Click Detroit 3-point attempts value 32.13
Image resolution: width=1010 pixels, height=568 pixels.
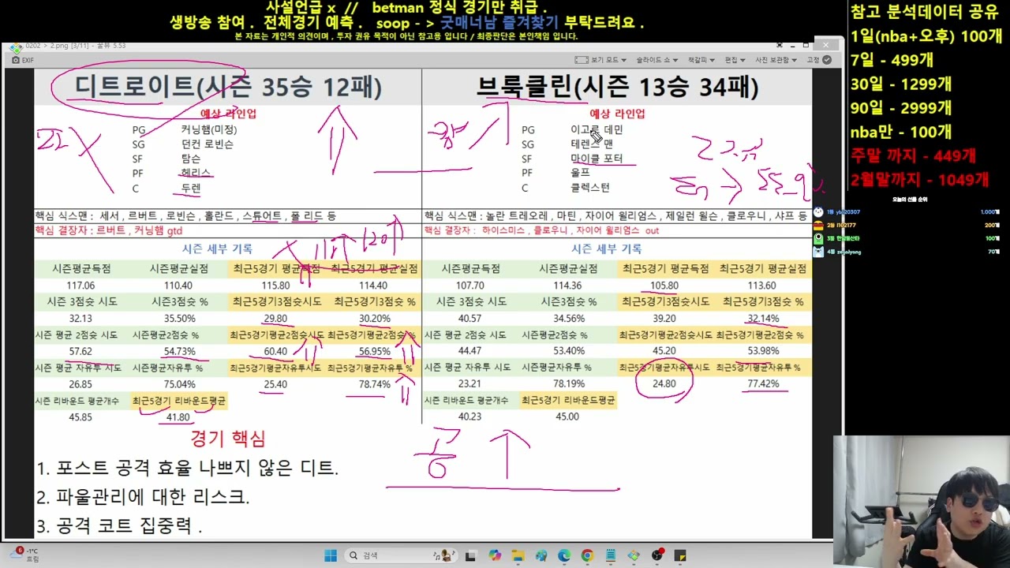(81, 319)
